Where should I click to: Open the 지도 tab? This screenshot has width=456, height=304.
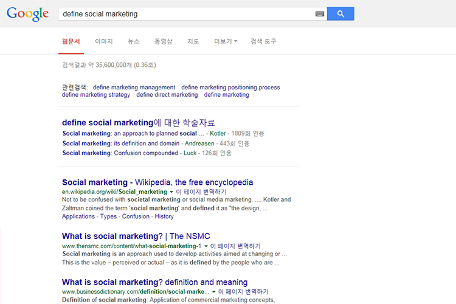(x=193, y=41)
